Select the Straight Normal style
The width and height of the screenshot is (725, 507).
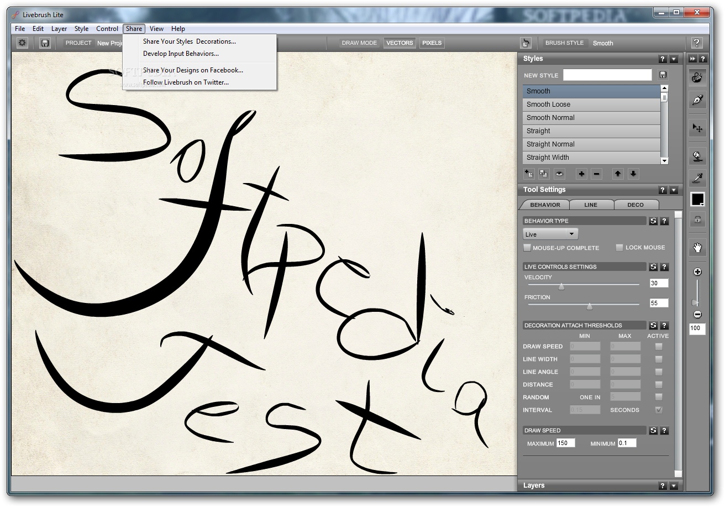591,144
